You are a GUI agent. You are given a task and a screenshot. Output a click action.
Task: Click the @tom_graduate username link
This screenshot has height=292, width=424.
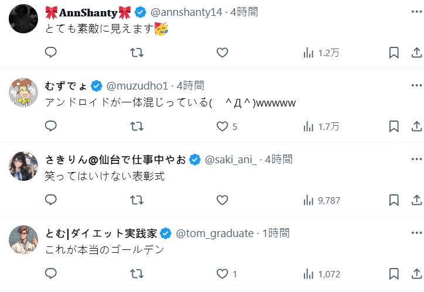pos(214,233)
